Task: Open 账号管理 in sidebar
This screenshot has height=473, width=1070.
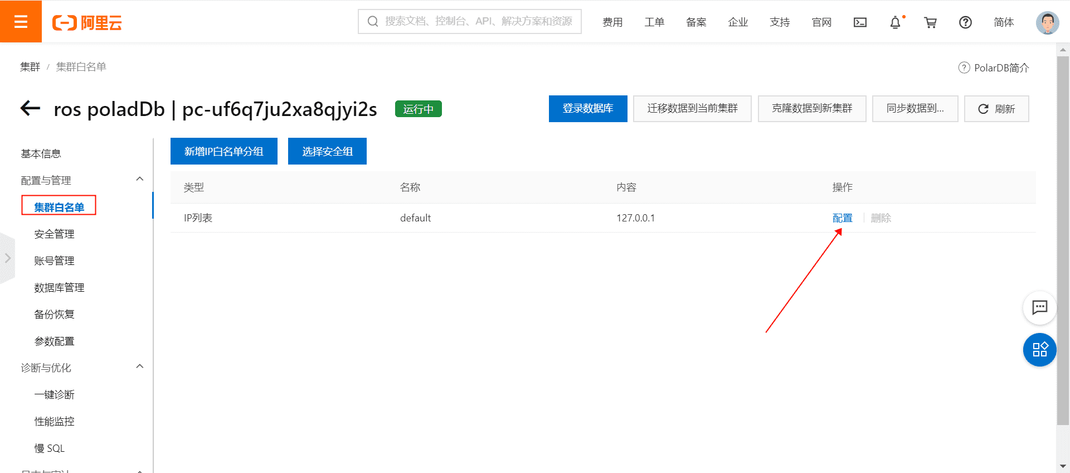Action: click(x=54, y=260)
